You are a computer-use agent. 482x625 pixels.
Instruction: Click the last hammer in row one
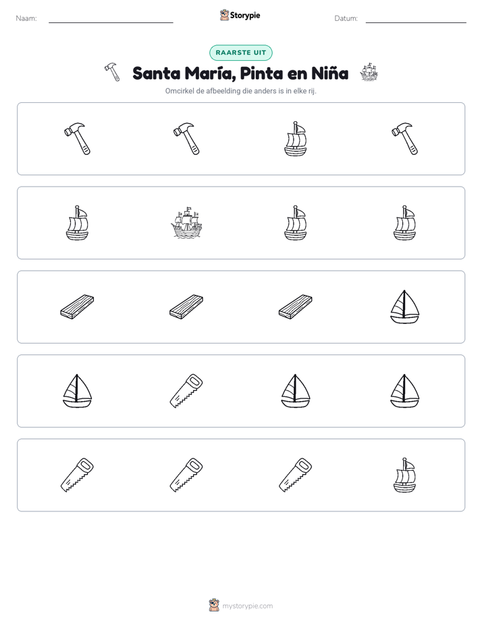[404, 139]
